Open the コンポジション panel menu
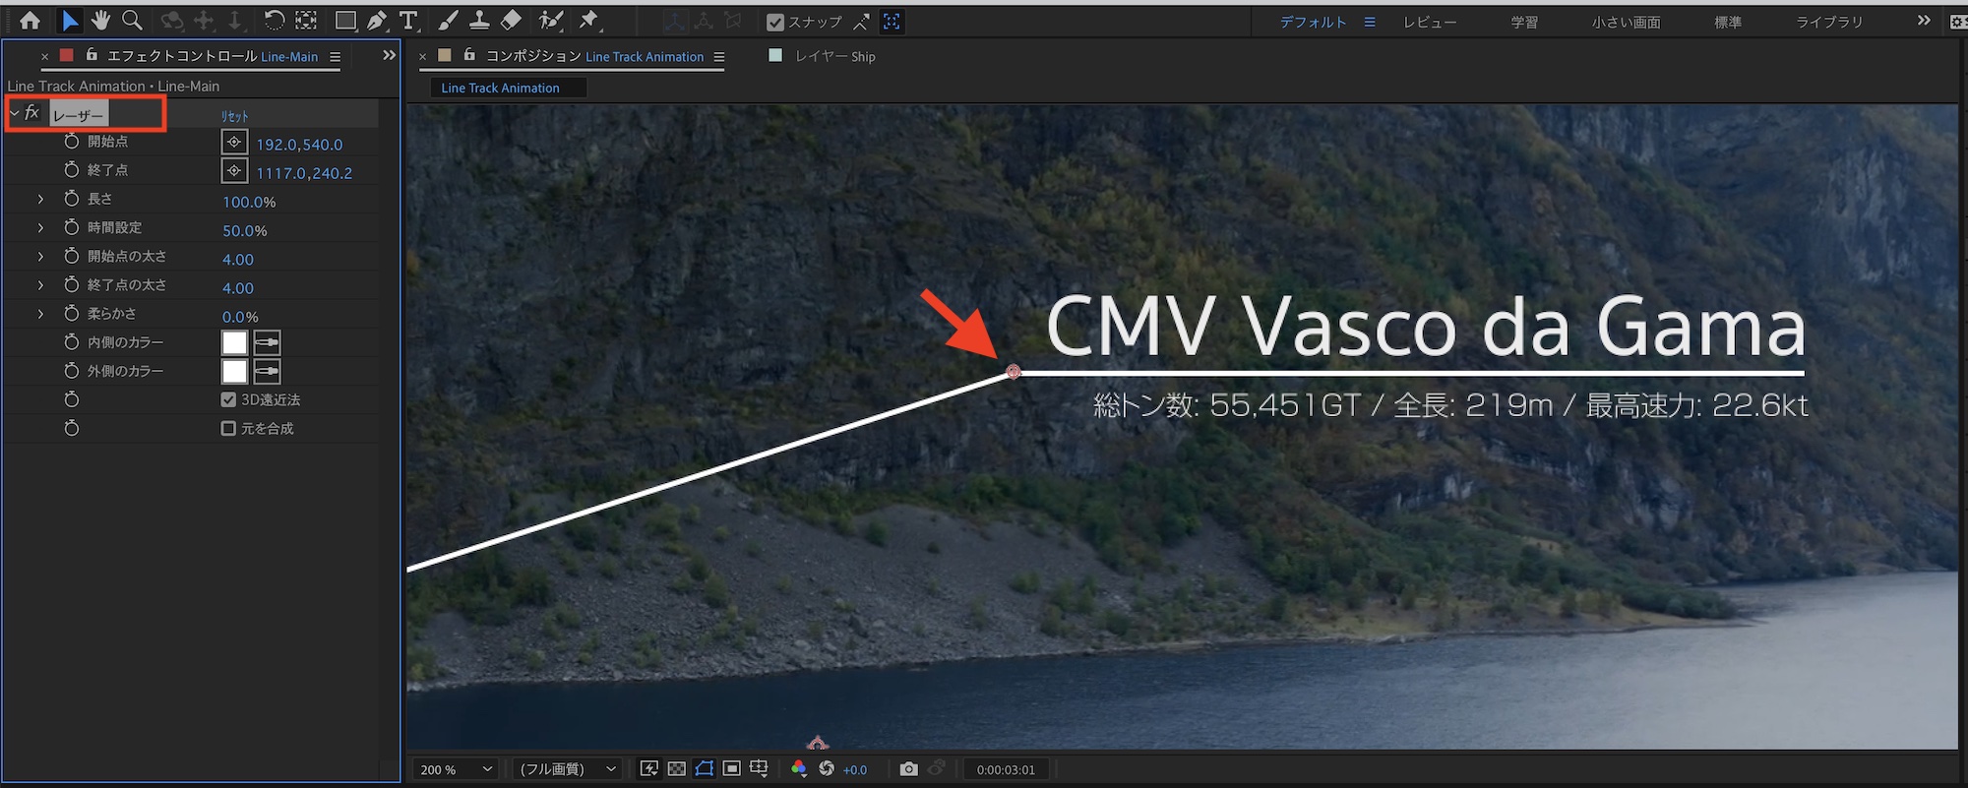This screenshot has height=788, width=1968. click(x=718, y=57)
